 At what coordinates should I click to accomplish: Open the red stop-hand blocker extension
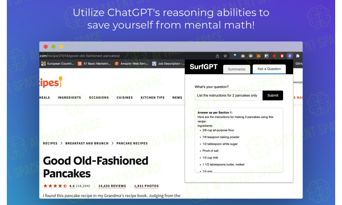[282, 56]
